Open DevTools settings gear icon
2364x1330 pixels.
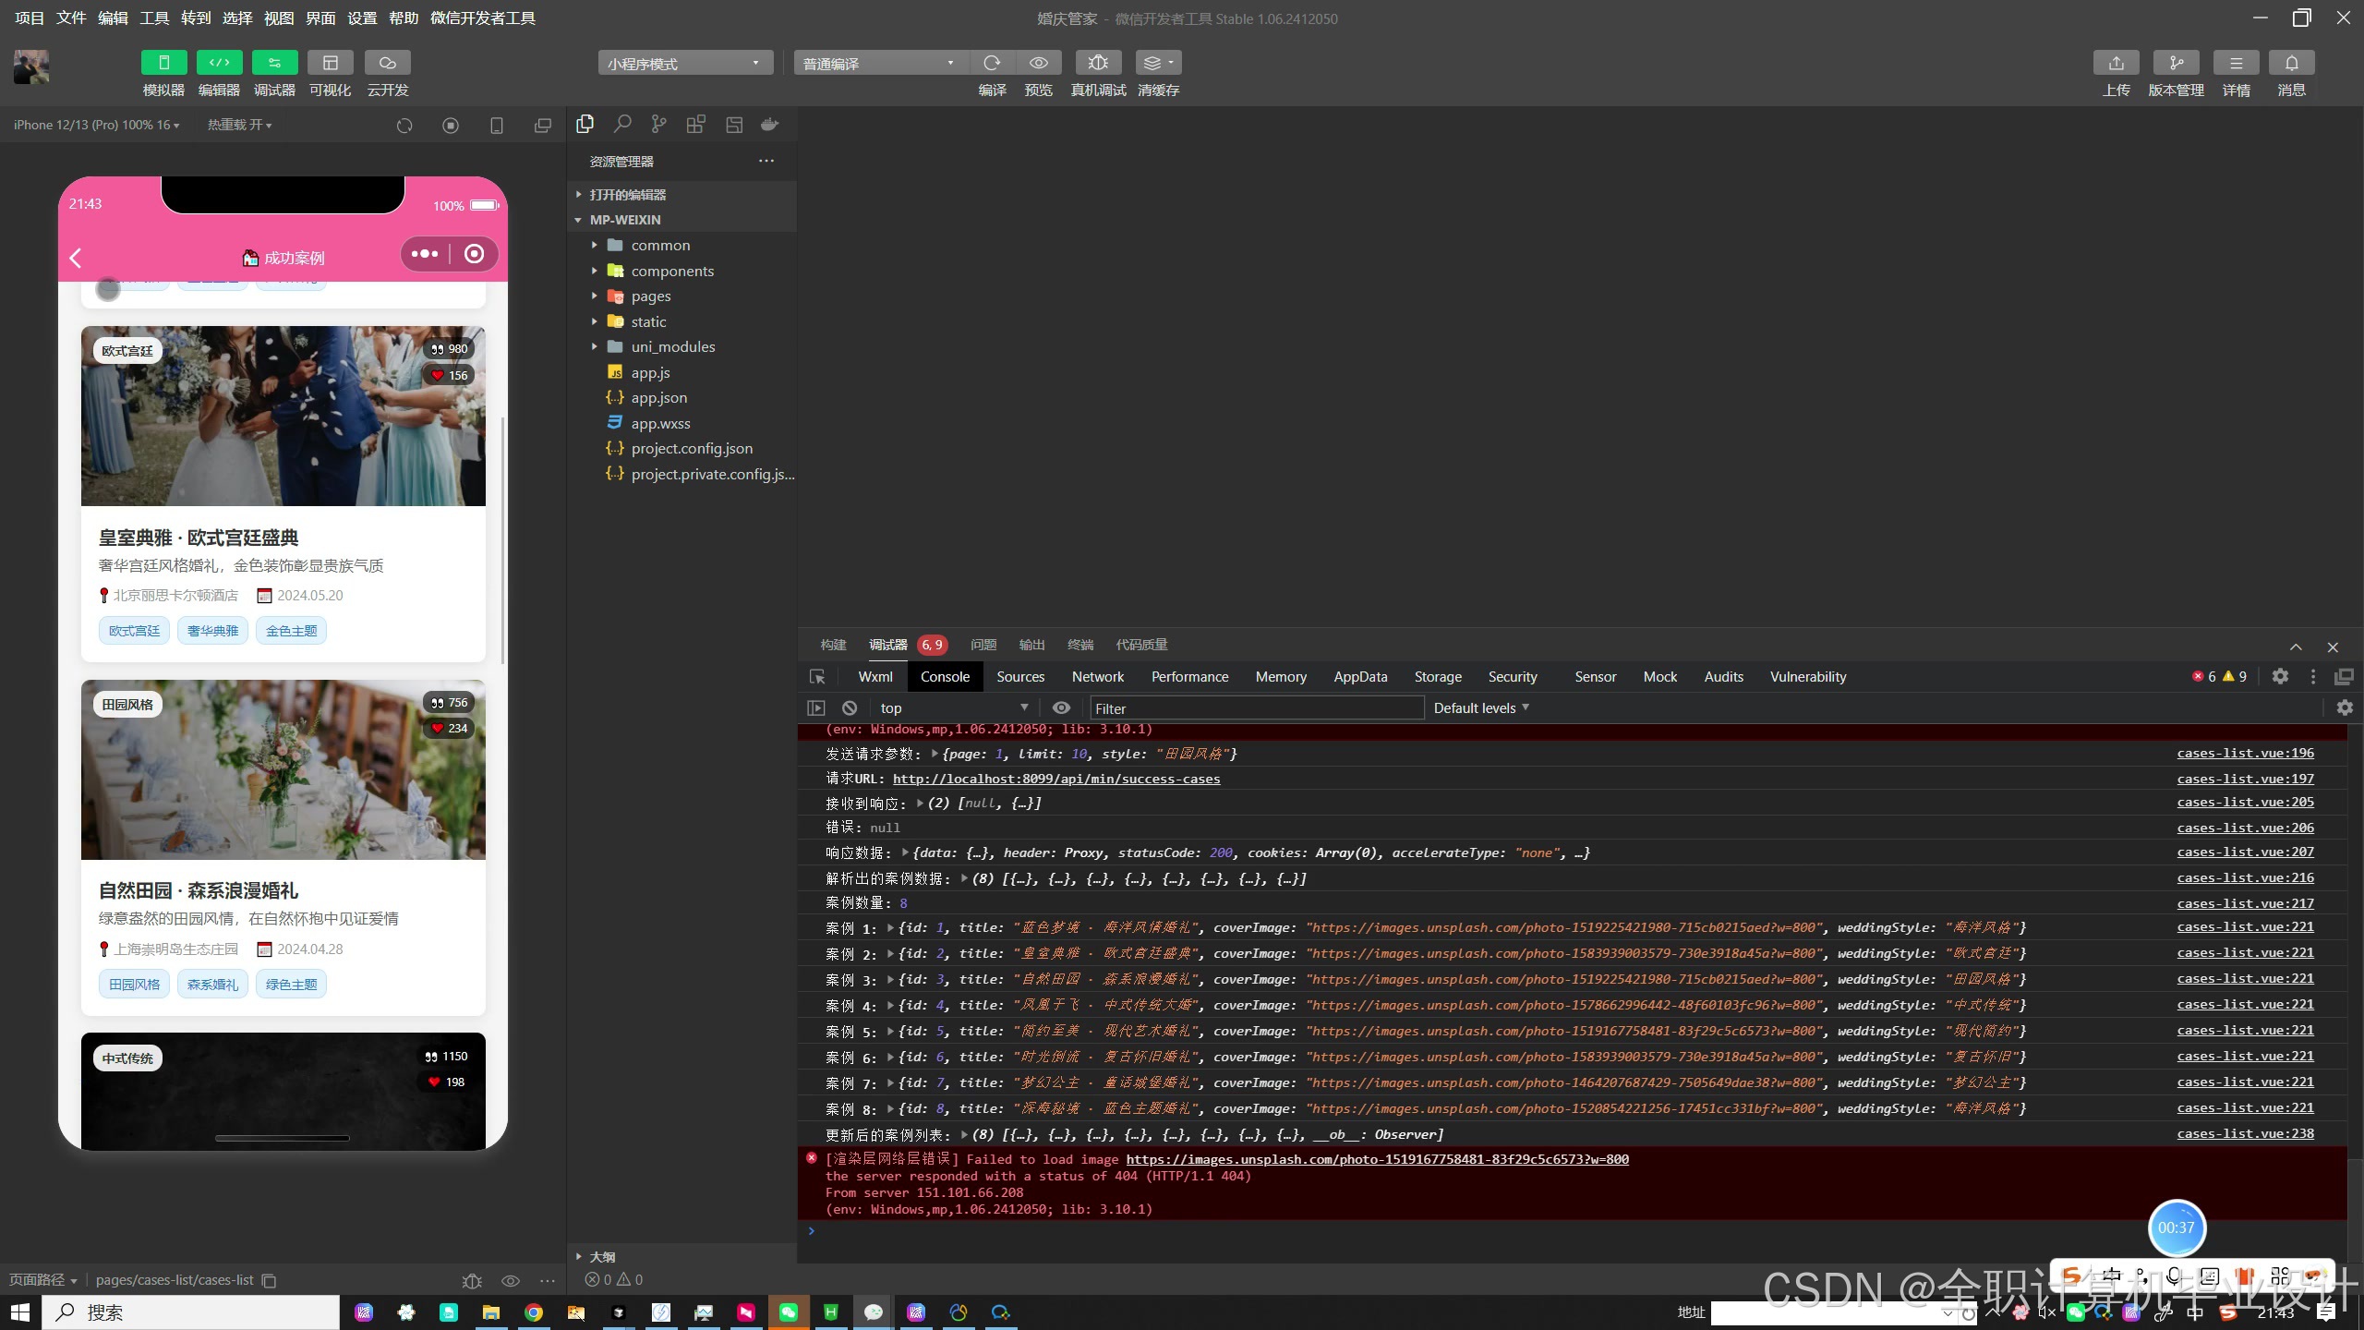coord(2280,676)
